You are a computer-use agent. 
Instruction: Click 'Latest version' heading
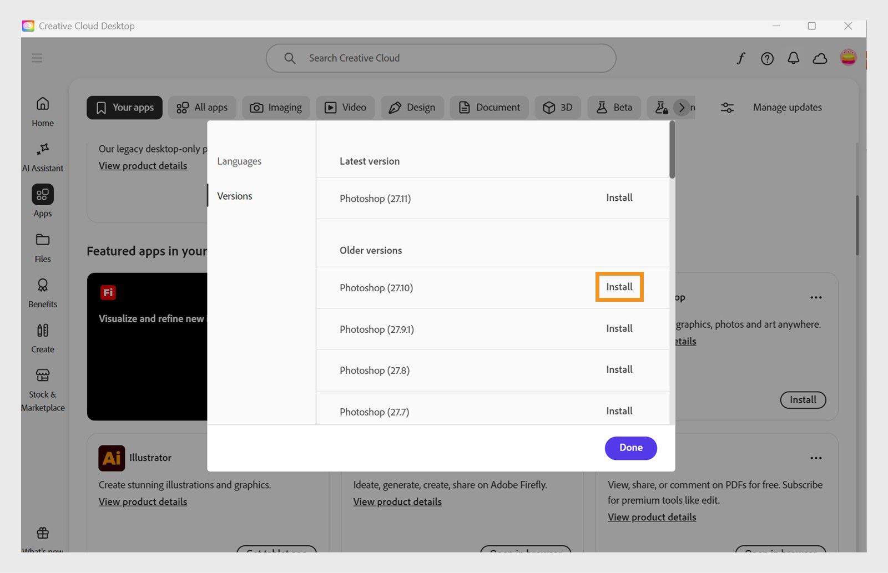pos(370,161)
